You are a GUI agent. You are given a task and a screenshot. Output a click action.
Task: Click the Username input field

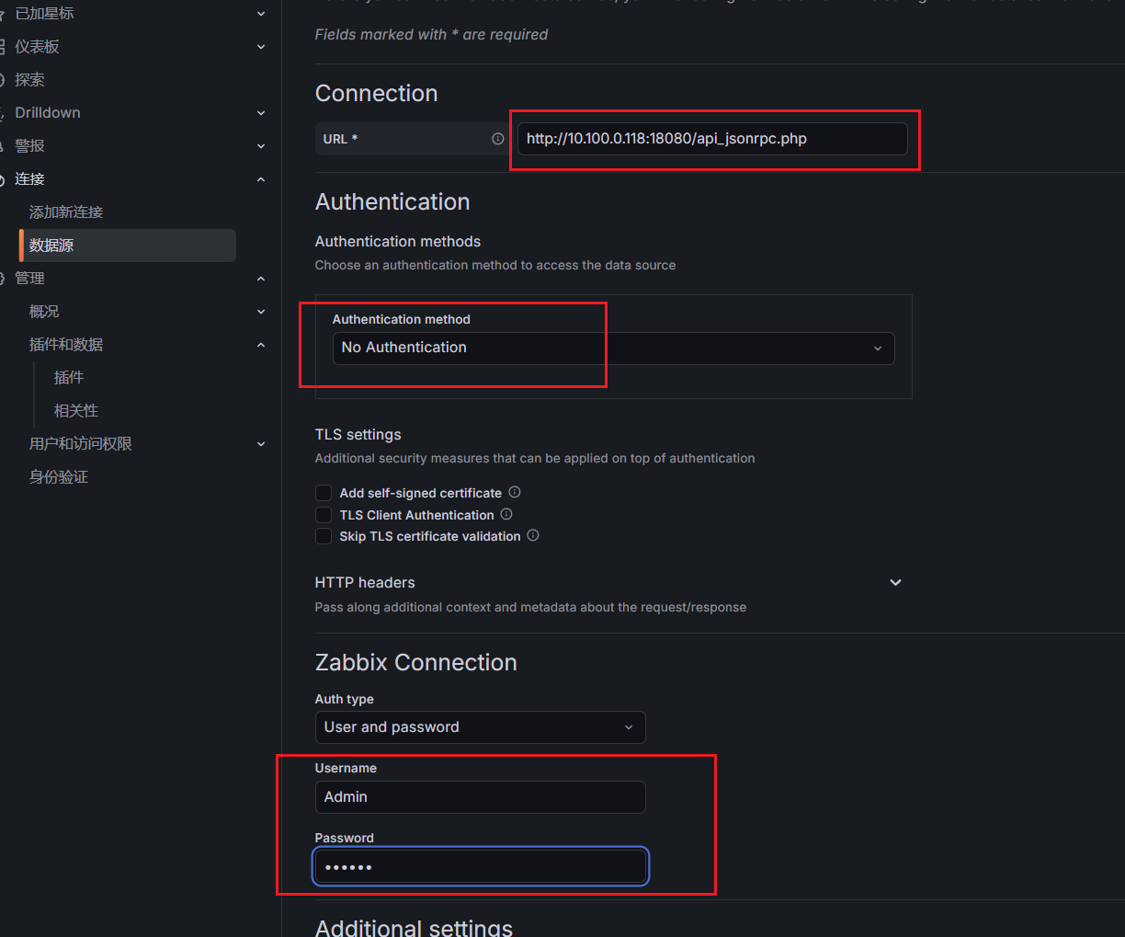(479, 797)
